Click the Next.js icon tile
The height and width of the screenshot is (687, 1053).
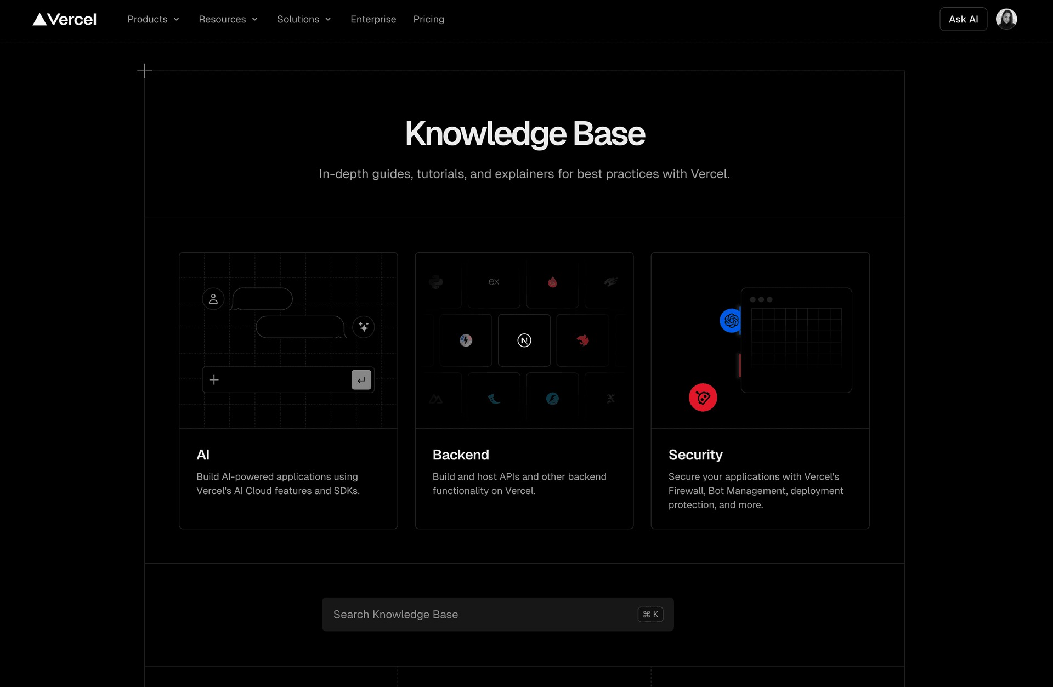pyautogui.click(x=524, y=340)
